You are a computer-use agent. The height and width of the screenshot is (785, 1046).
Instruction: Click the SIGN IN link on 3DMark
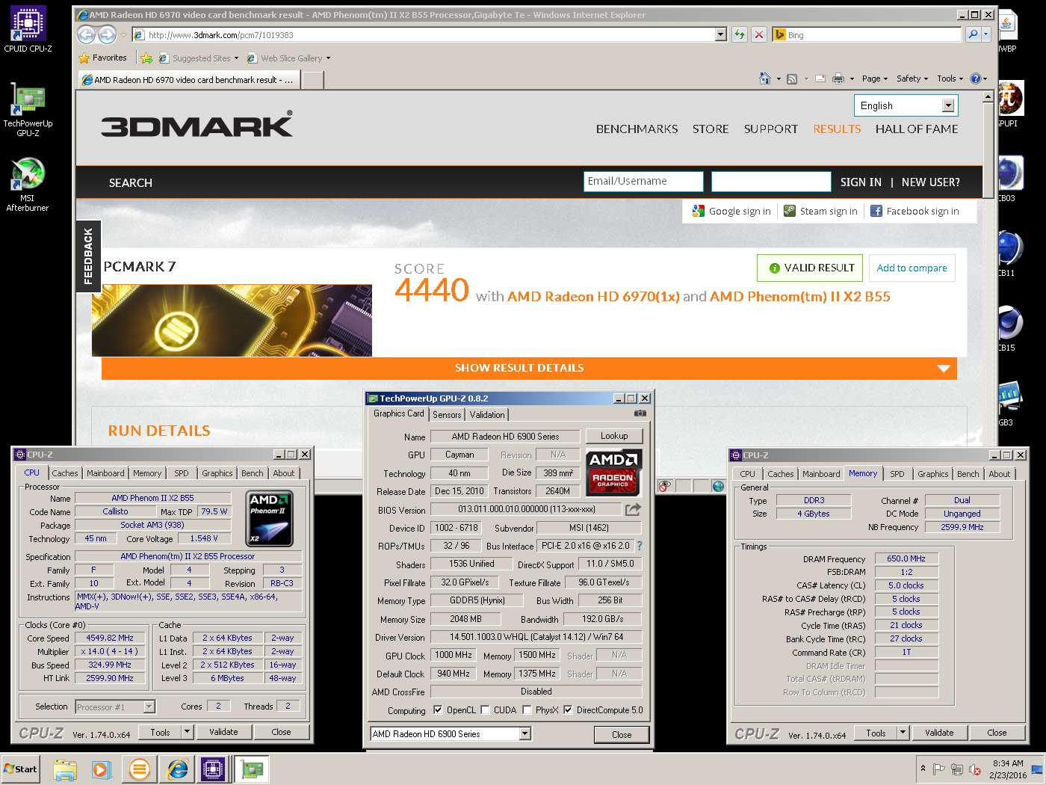point(861,182)
